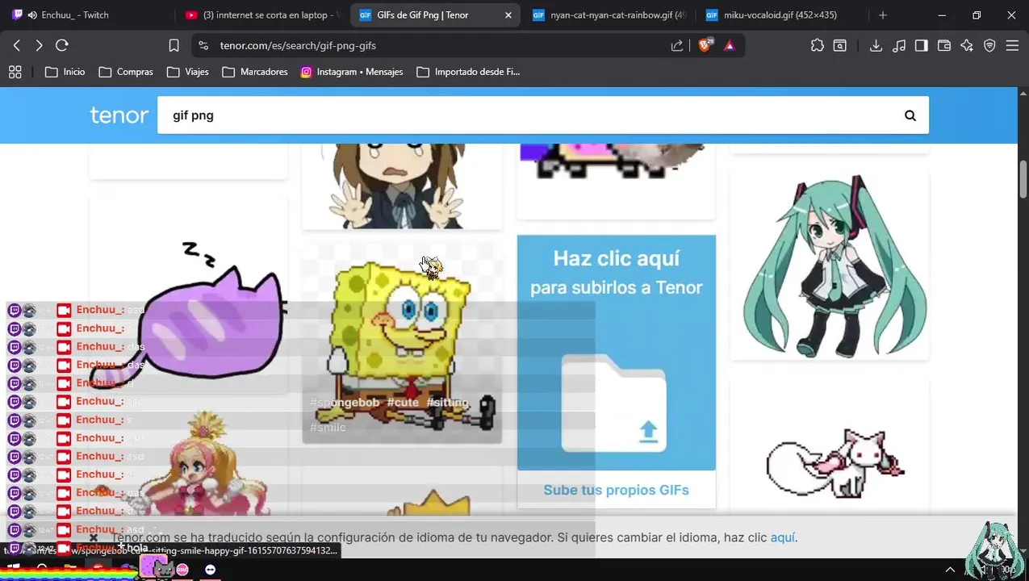Reload the Tenor page
Screen dimensions: 1029x581
point(62,46)
